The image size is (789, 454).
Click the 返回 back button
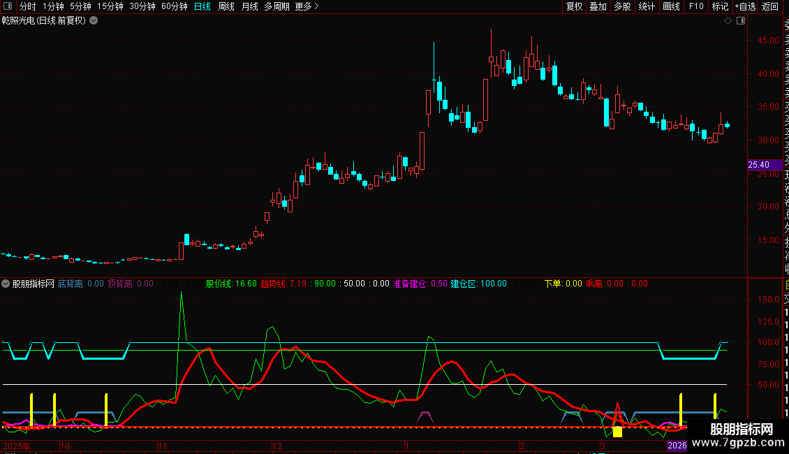coord(770,6)
